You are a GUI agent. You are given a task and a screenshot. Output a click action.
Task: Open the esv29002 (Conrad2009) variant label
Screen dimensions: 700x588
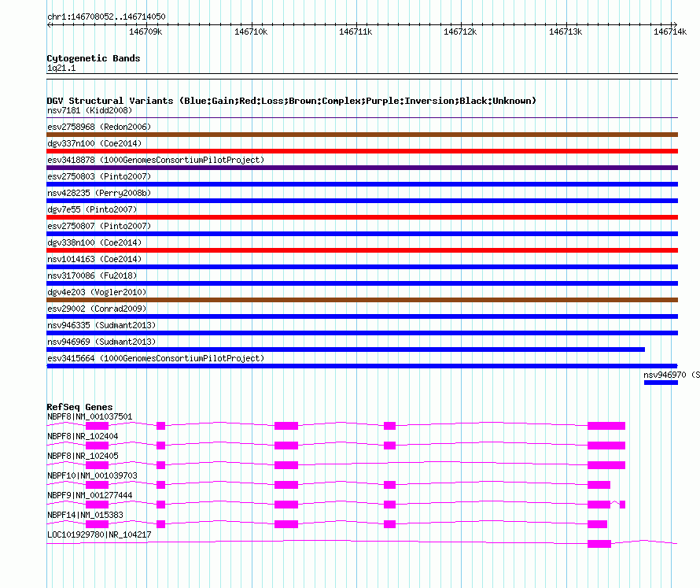point(97,309)
